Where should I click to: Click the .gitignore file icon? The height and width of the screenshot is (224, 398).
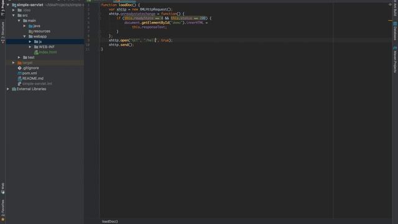point(19,68)
